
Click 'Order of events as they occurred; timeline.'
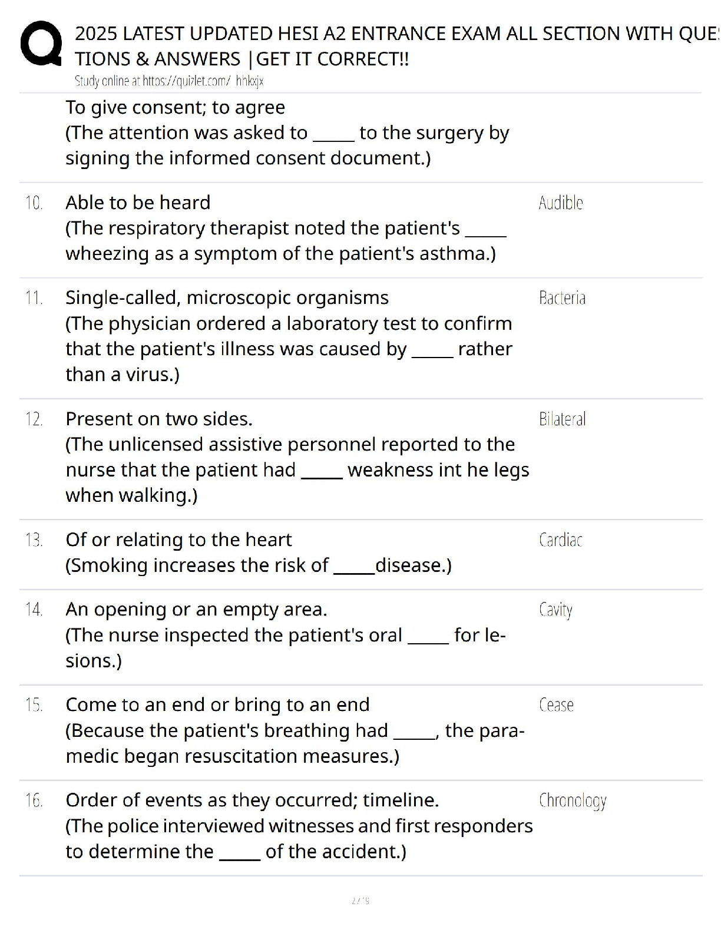(x=252, y=800)
